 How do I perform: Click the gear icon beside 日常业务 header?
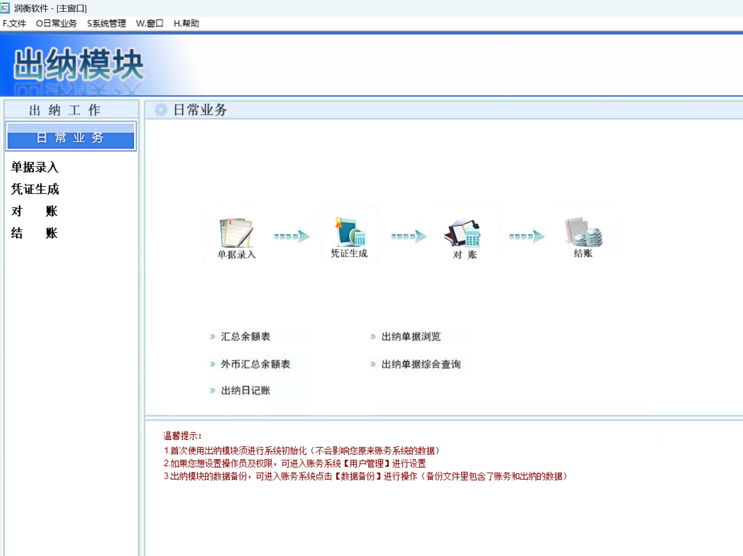[161, 110]
